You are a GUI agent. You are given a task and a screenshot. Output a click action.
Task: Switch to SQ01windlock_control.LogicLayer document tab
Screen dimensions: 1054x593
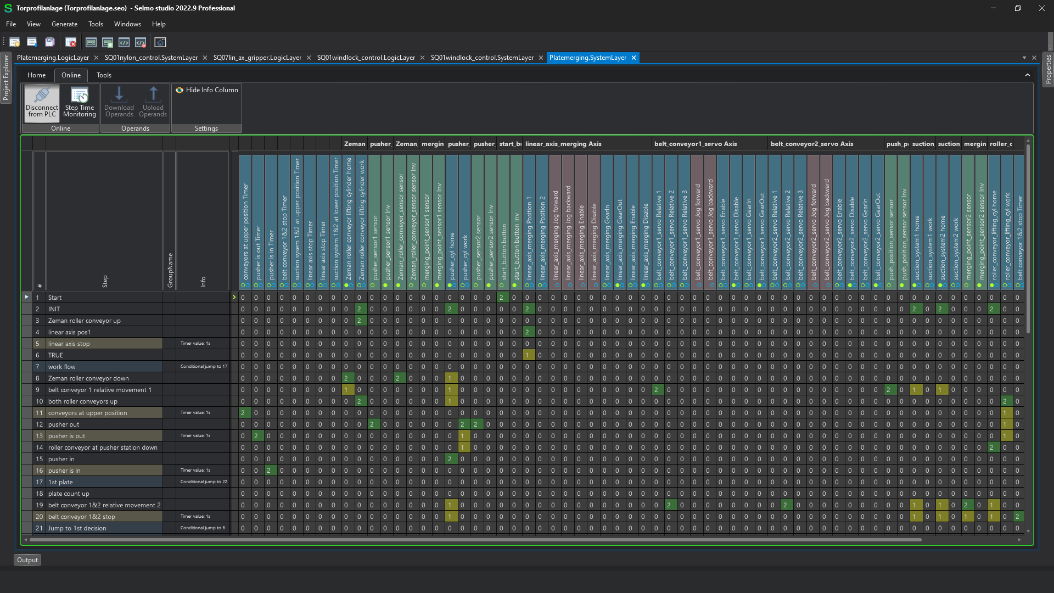tap(366, 58)
